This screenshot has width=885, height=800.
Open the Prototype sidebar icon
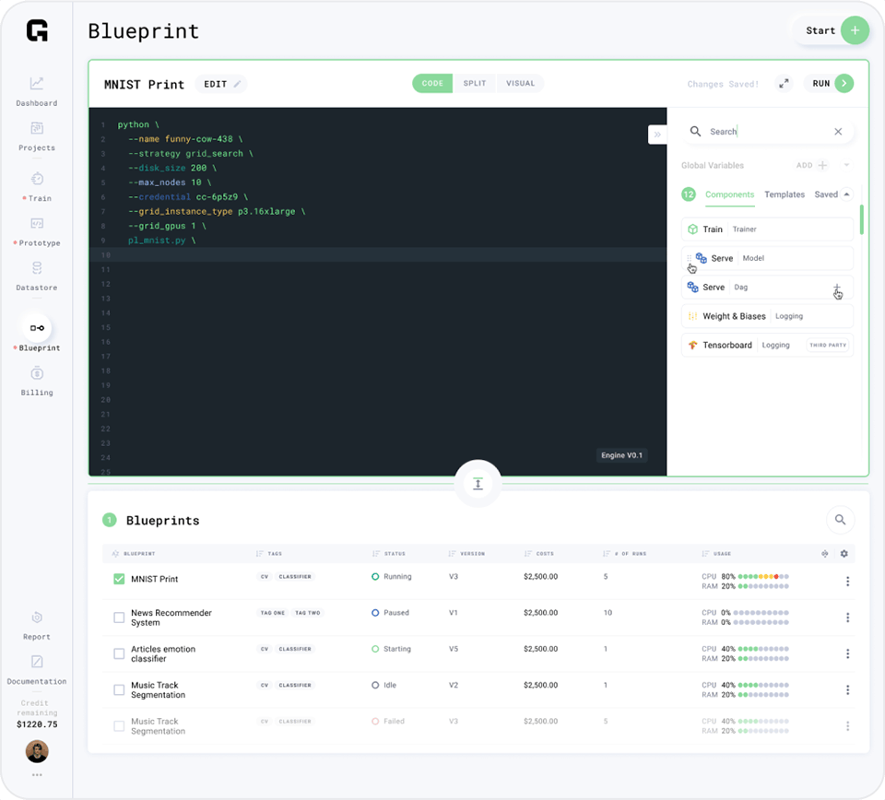(x=37, y=223)
